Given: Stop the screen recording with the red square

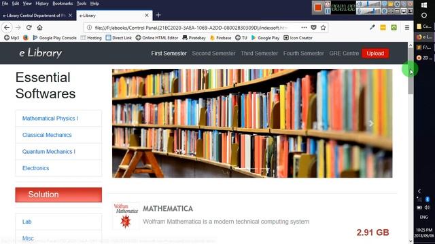Looking at the screenshot, I should click(318, 7).
